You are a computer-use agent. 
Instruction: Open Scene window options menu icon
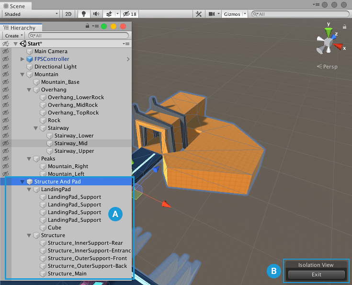[x=316, y=4]
